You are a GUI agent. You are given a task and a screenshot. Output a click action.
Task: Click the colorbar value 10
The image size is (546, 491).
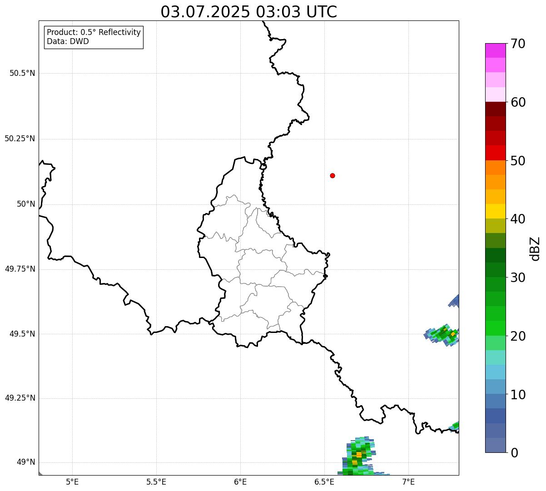coord(518,395)
